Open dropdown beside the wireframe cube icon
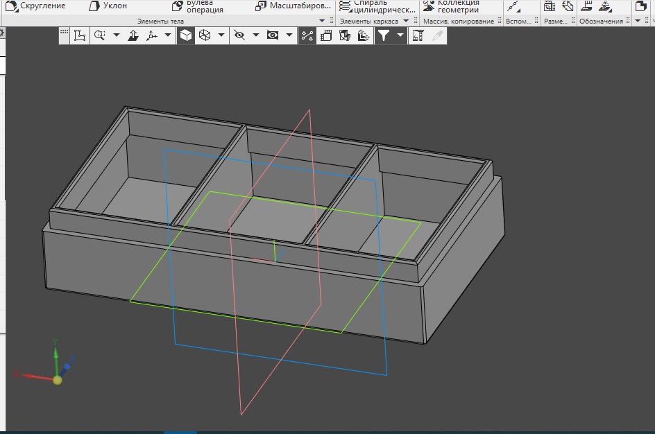 pyautogui.click(x=221, y=35)
